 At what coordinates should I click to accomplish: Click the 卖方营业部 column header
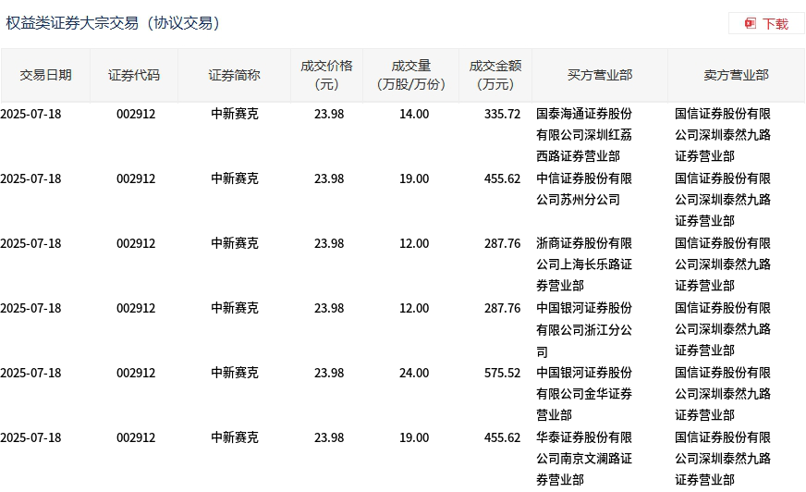pos(736,75)
